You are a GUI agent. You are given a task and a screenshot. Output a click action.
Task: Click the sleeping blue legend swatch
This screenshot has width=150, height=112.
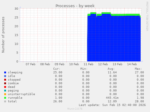tap(5, 72)
